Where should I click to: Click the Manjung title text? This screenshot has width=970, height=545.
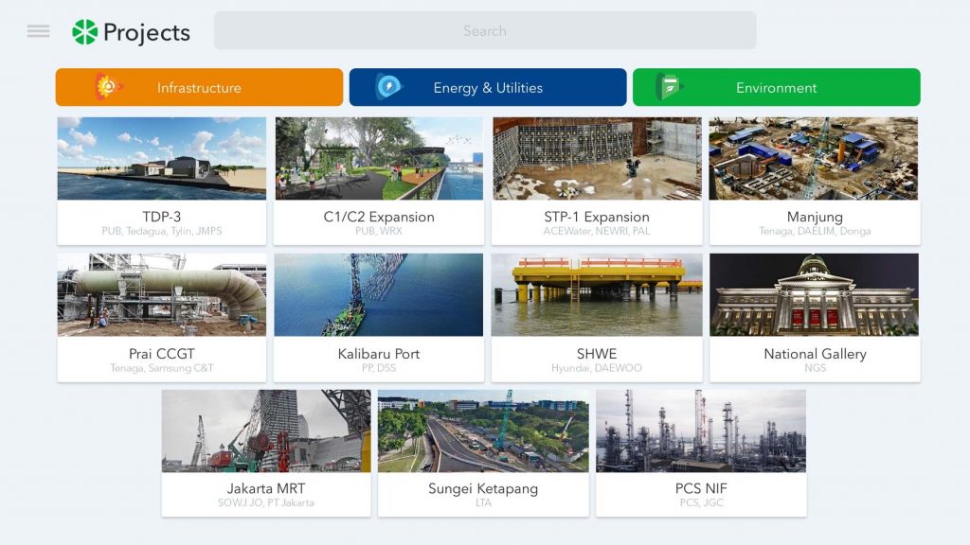(815, 217)
